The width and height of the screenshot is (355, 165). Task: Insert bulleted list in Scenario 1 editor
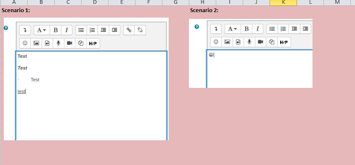point(81,30)
